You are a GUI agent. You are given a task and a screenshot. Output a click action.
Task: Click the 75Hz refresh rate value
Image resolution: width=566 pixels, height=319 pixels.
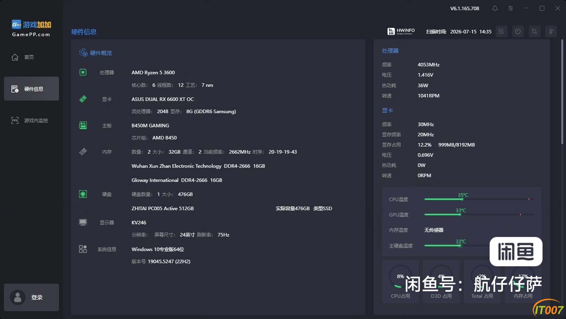pos(223,235)
